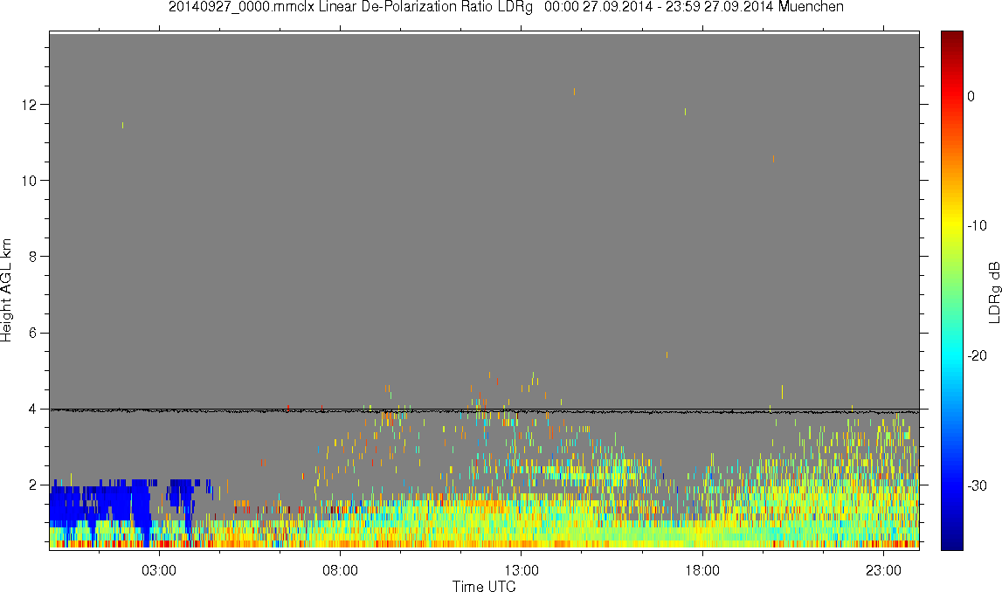Image resolution: width=1002 pixels, height=592 pixels.
Task: Click the colorbar value 0 label
Action: coord(971,96)
